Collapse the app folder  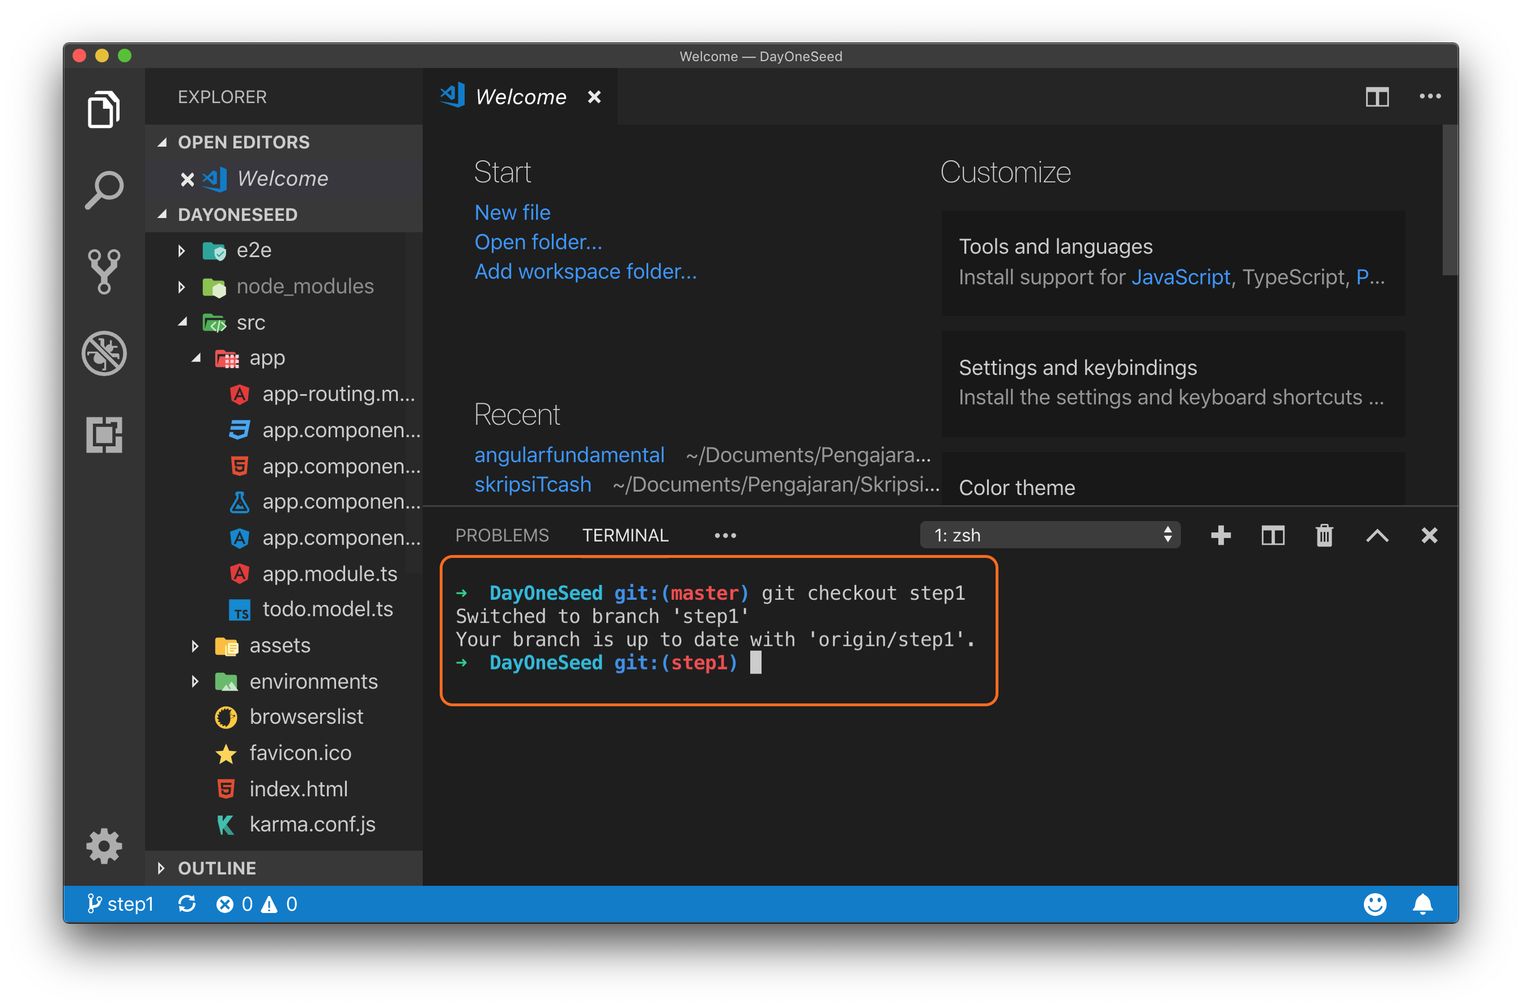[197, 358]
